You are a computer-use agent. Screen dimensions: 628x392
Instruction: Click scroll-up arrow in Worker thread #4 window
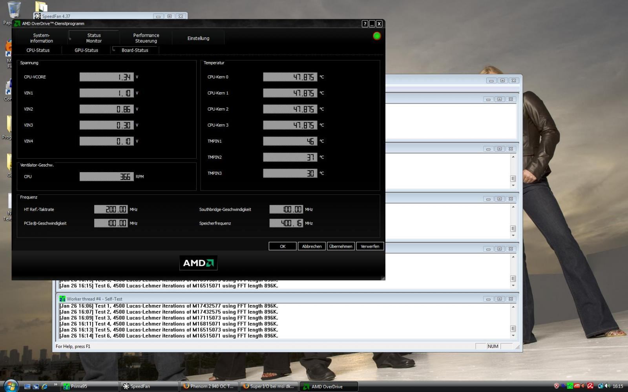point(513,307)
